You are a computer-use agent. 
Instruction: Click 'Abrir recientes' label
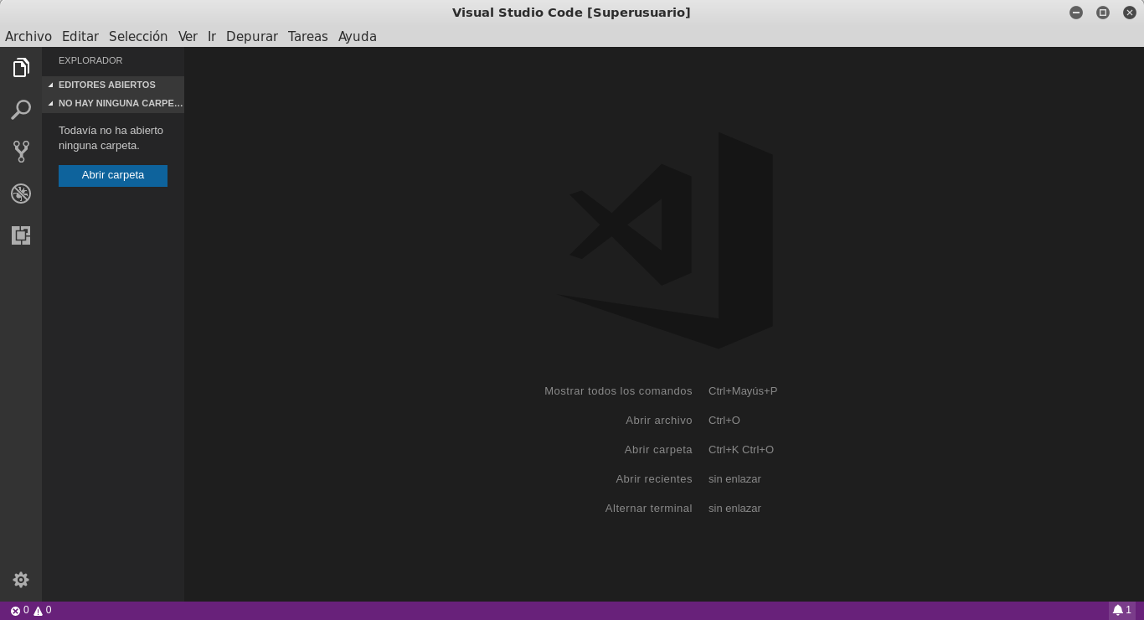[654, 479]
